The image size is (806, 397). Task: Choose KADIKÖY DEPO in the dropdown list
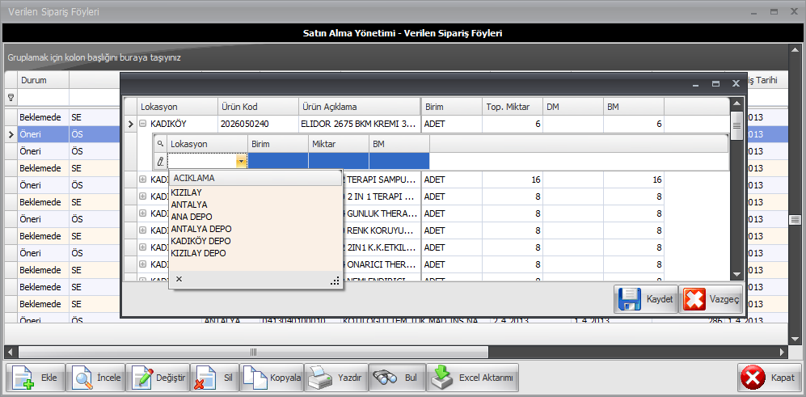200,241
